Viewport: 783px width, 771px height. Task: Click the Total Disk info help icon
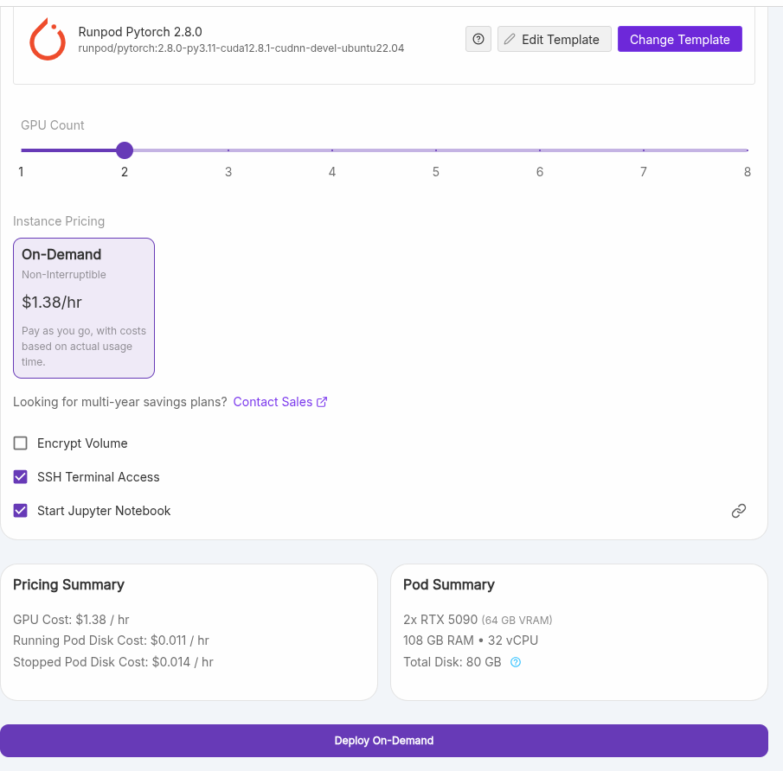(516, 662)
